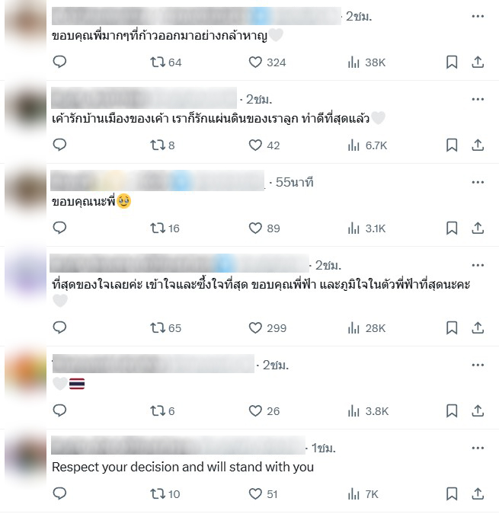View analytics showing 7K views
This screenshot has width=499, height=514.
pos(363,494)
